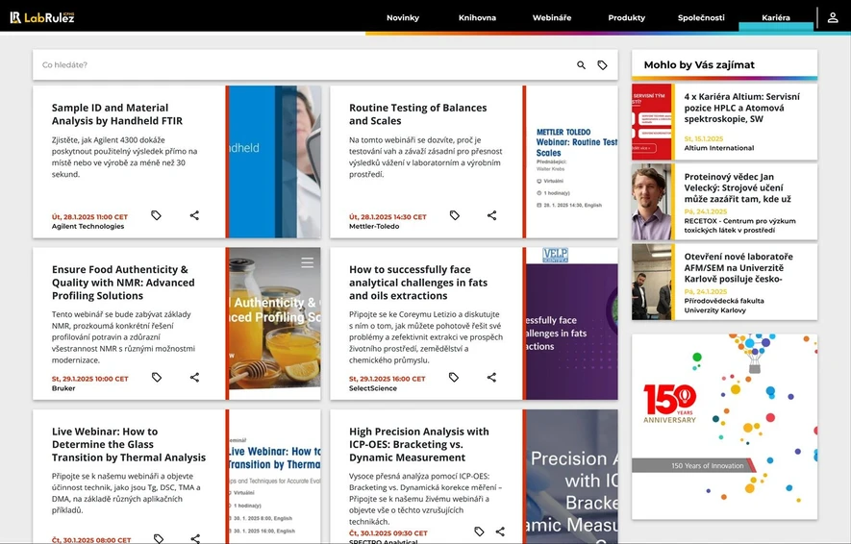Click the honey jars NMR card image
Screen dimensions: 851x544
point(275,324)
